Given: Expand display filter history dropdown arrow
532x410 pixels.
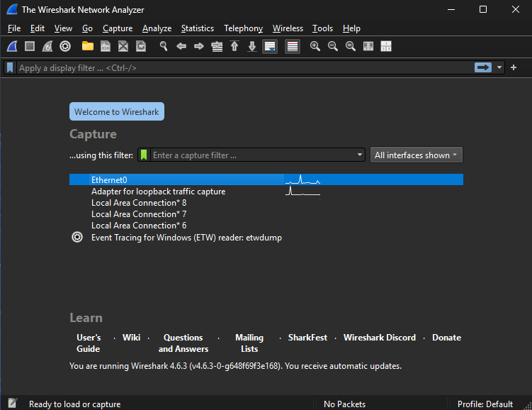Looking at the screenshot, I should 499,67.
